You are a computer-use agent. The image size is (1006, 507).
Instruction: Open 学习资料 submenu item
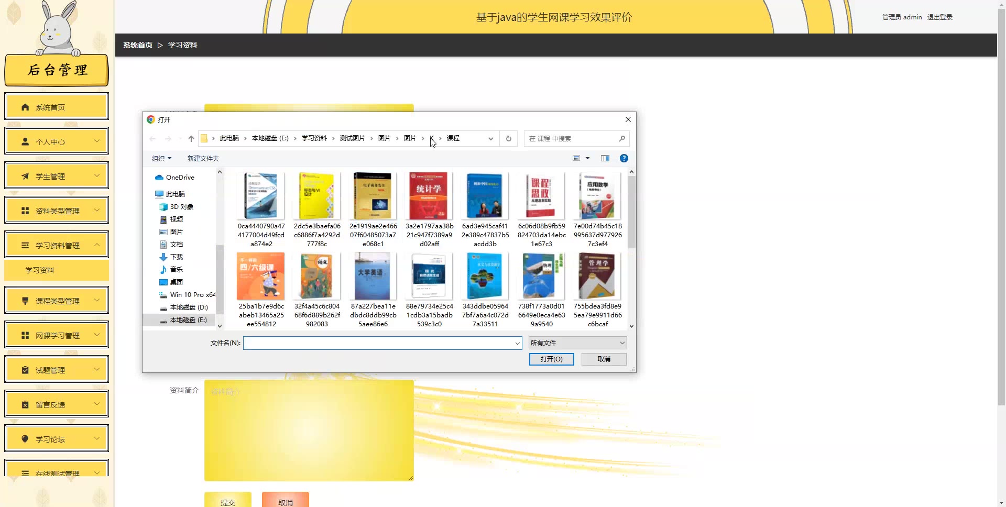point(57,270)
